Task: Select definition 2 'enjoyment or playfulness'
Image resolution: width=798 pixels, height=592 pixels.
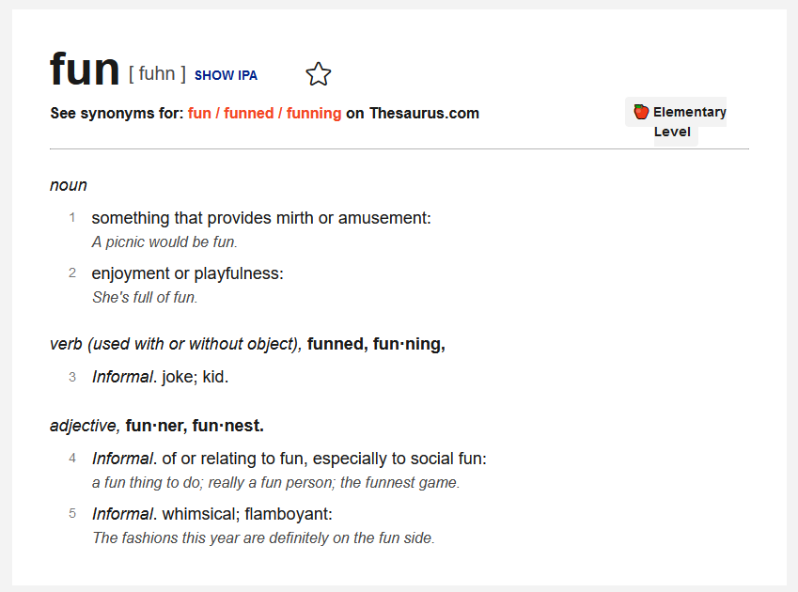Action: tap(187, 273)
